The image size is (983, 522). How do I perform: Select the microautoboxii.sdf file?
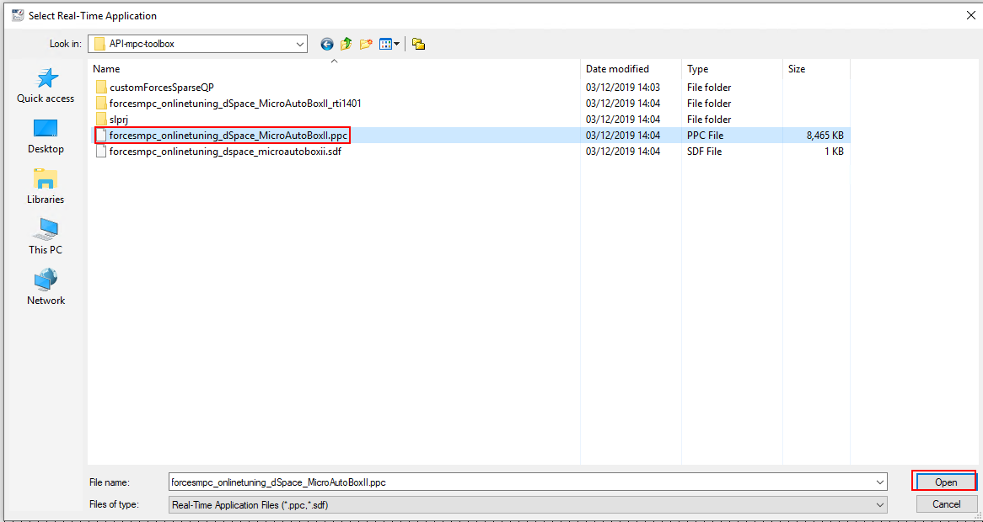pyautogui.click(x=224, y=152)
